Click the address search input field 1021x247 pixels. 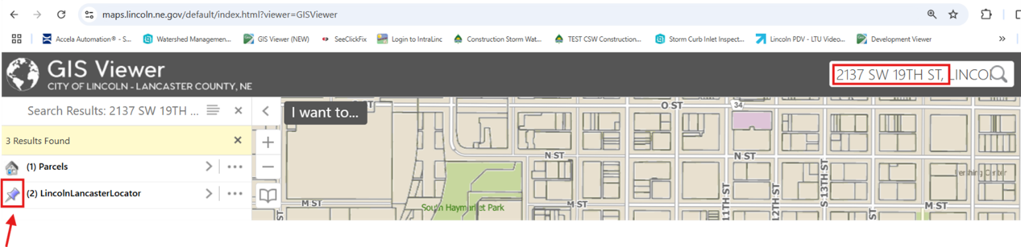(x=911, y=74)
